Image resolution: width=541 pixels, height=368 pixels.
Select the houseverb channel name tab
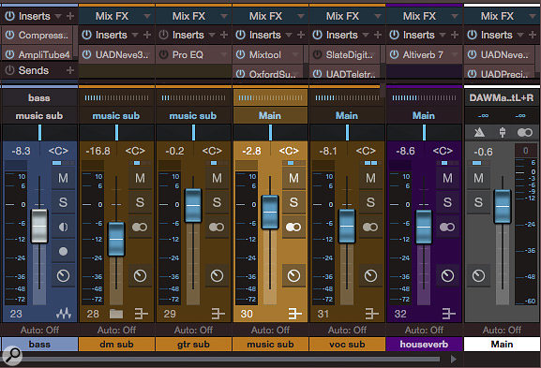425,345
